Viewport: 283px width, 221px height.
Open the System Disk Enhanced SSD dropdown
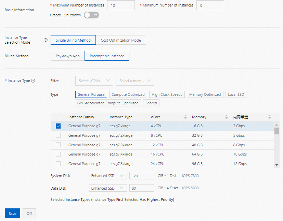(x=107, y=175)
